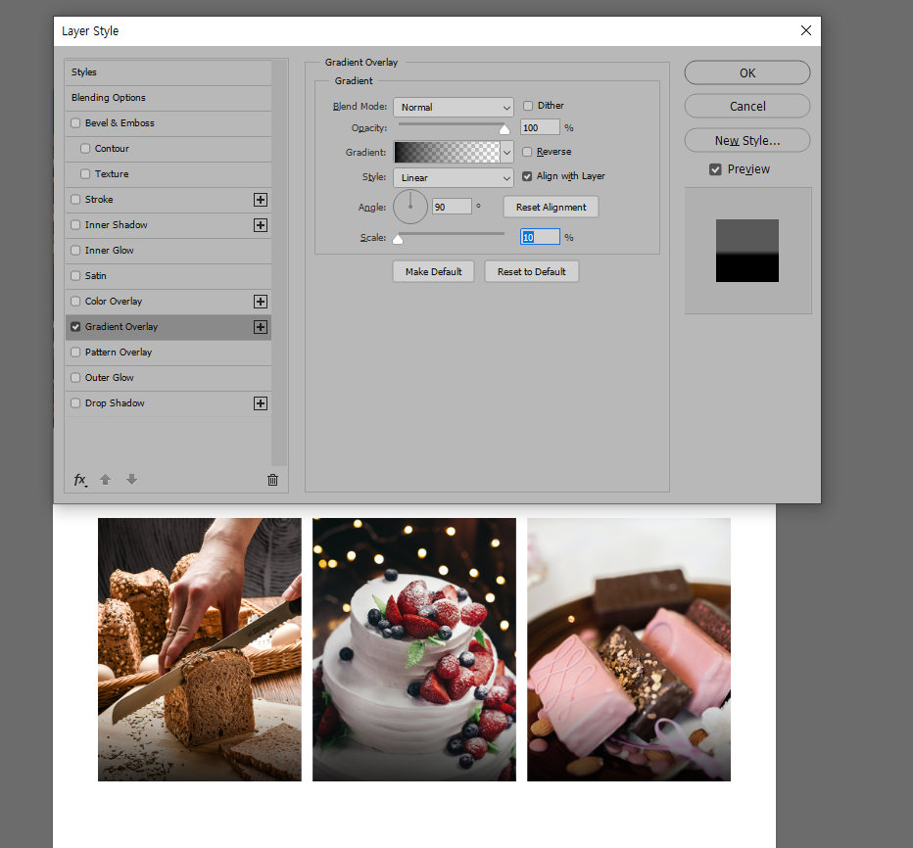Open the fx effects menu icon
Screen dimensions: 913x848
[x=80, y=480]
